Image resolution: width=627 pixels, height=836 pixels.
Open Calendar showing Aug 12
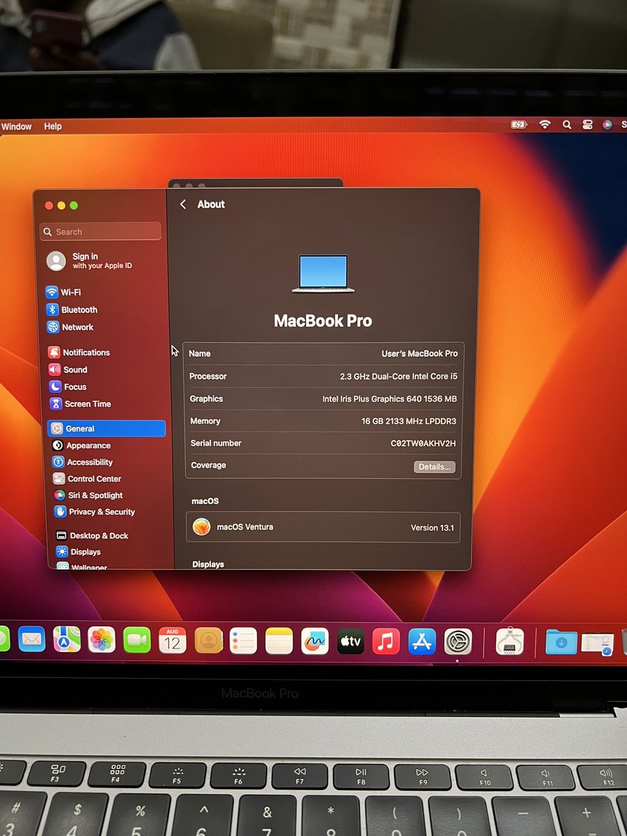172,640
